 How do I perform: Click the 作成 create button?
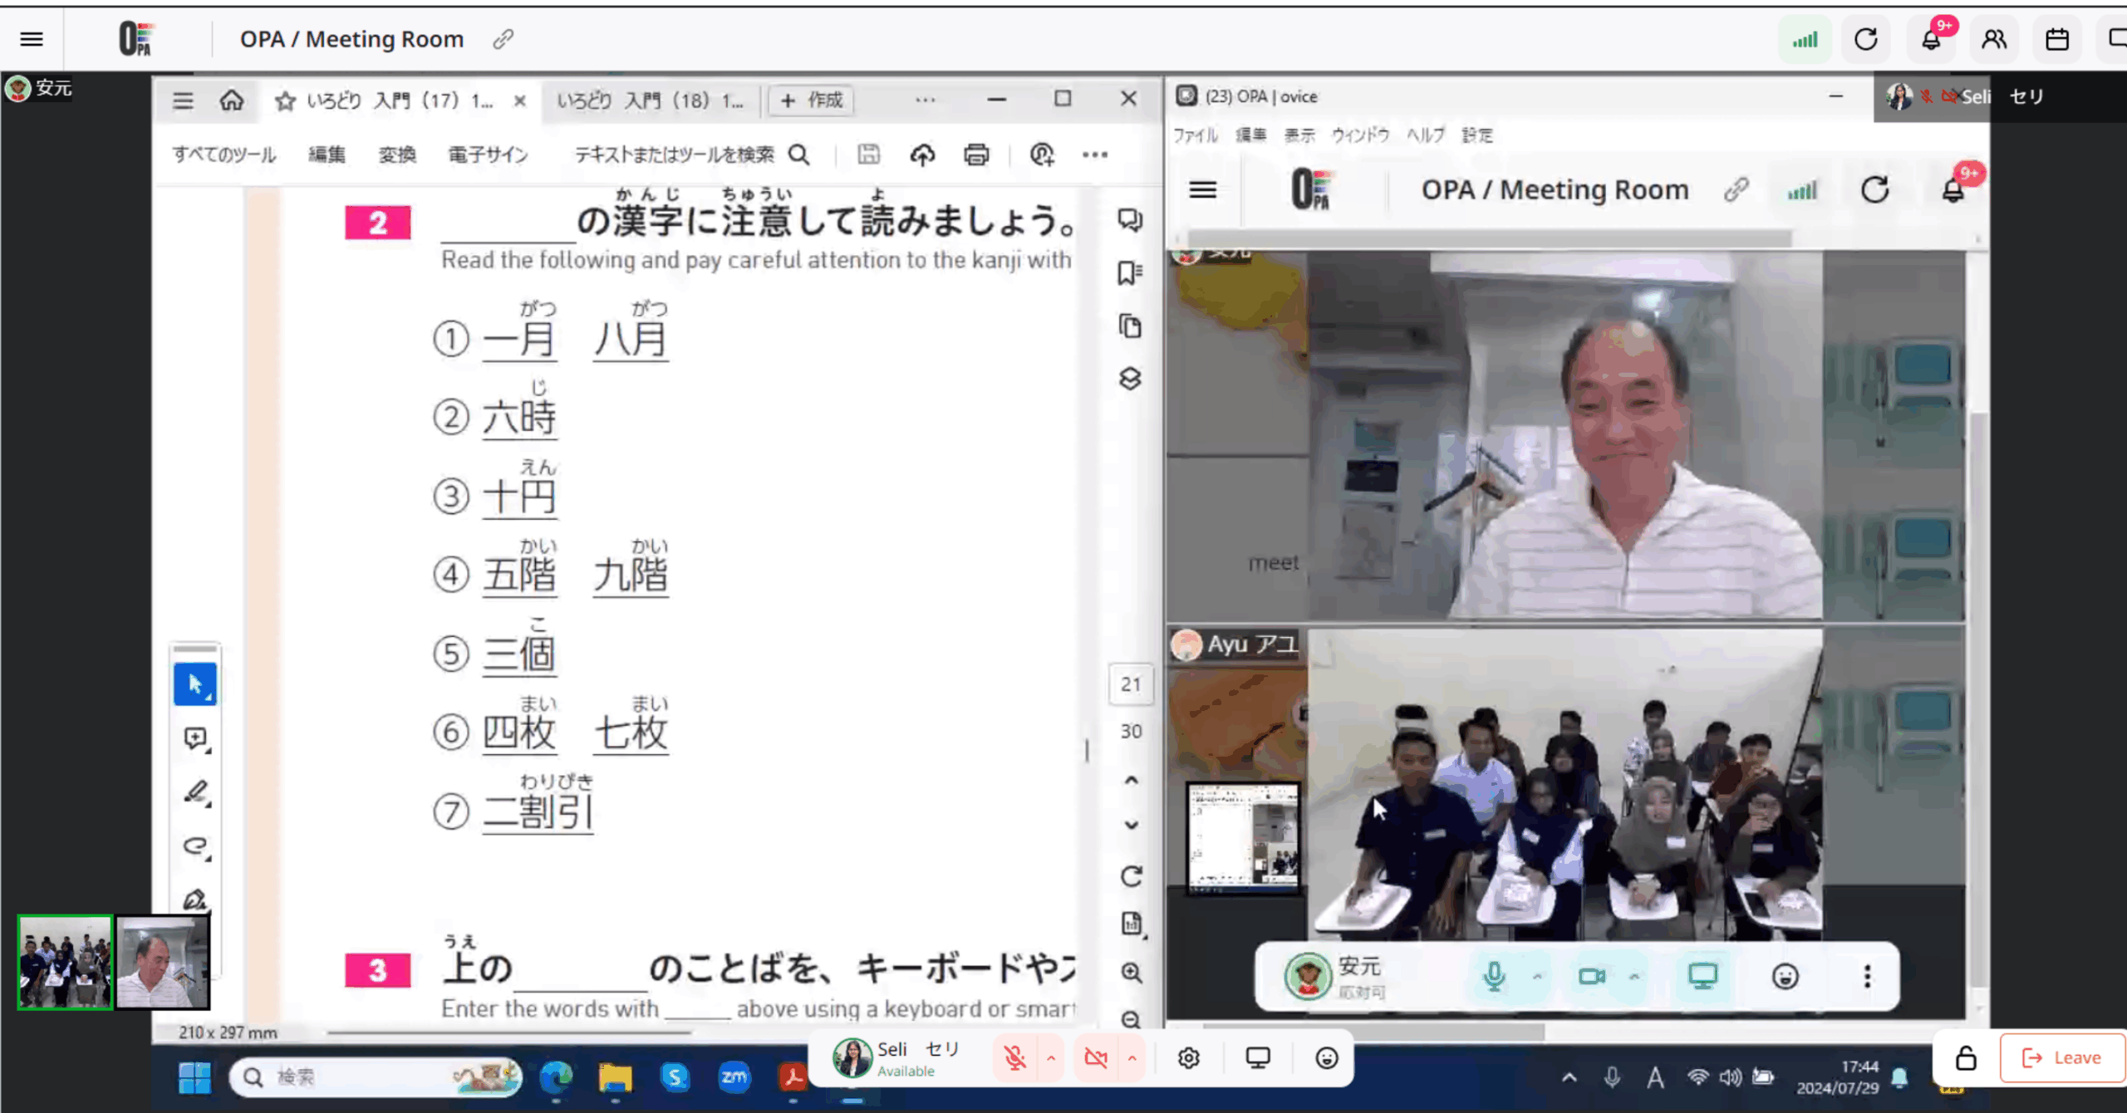812,101
